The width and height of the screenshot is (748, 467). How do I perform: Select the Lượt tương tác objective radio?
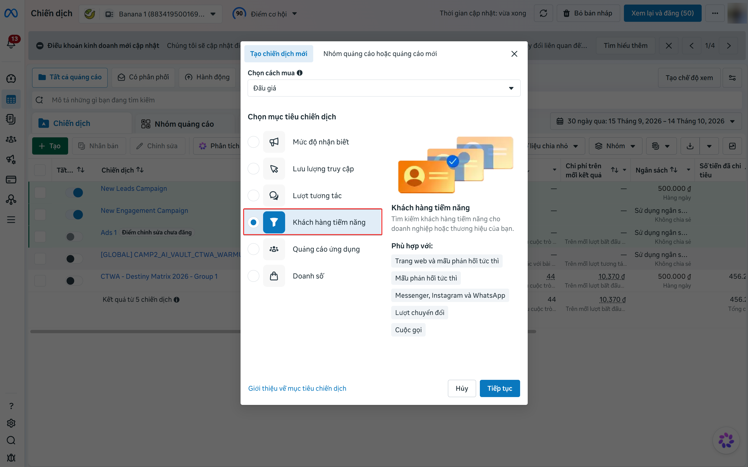[253, 196]
